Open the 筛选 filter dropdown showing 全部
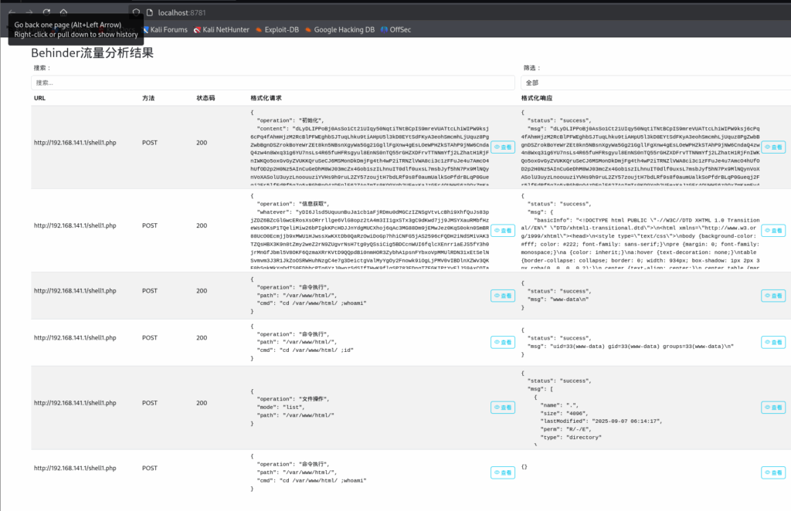The image size is (791, 511). click(x=656, y=83)
